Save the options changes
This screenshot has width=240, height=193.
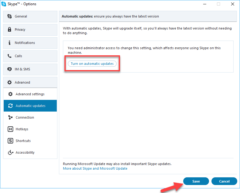pos(196,181)
